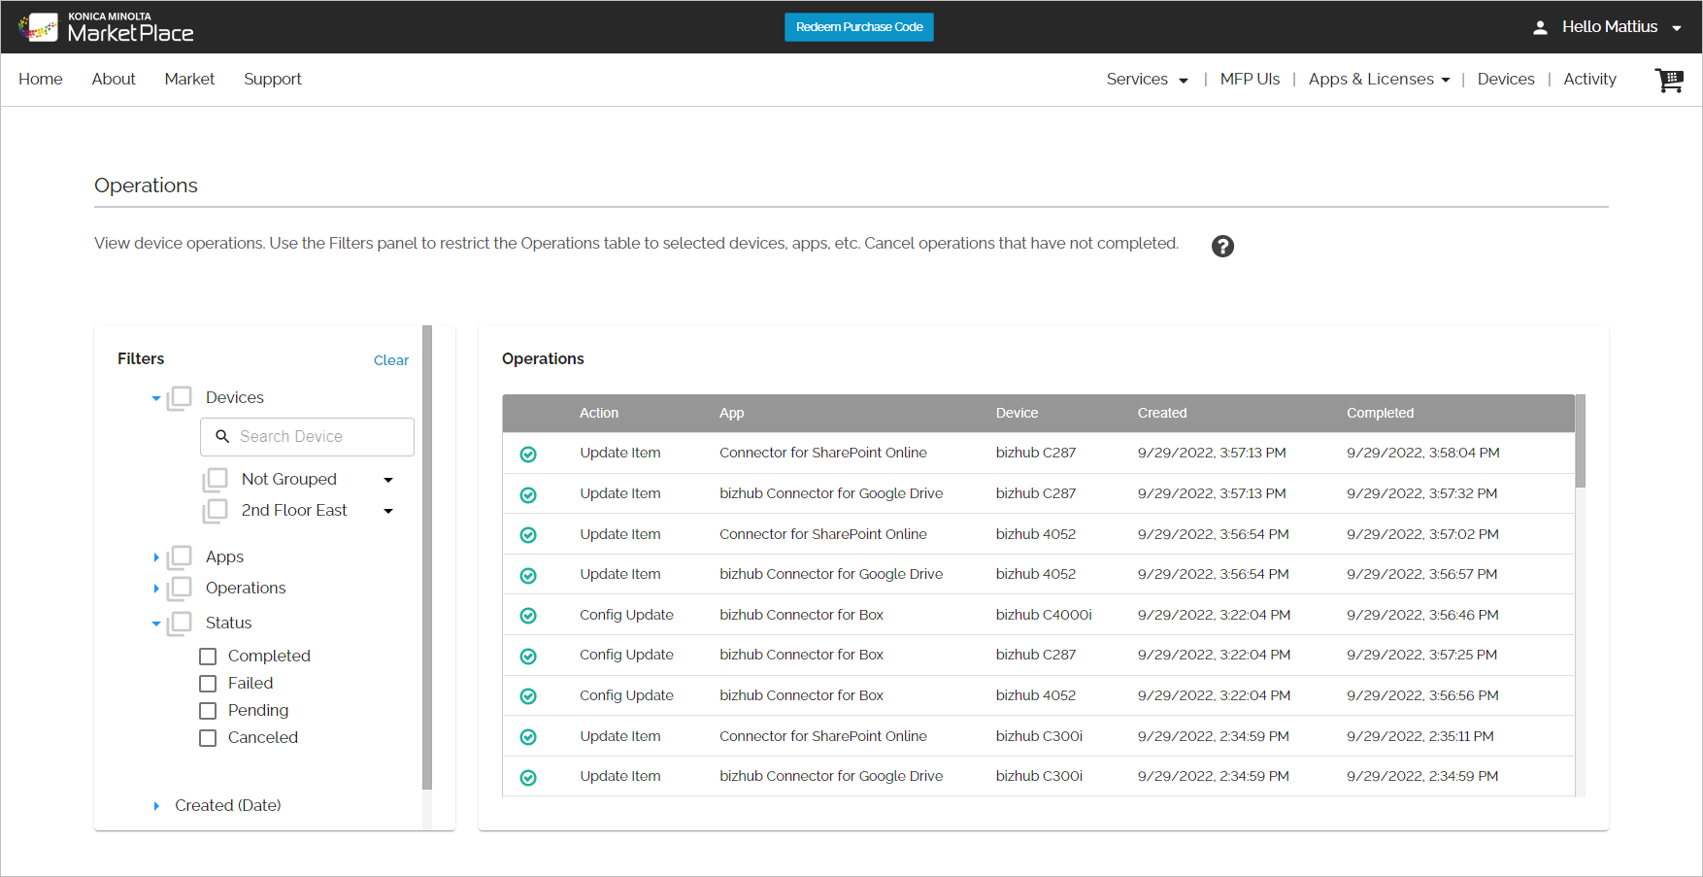
Task: Collapse the Status filter section
Action: 156,624
